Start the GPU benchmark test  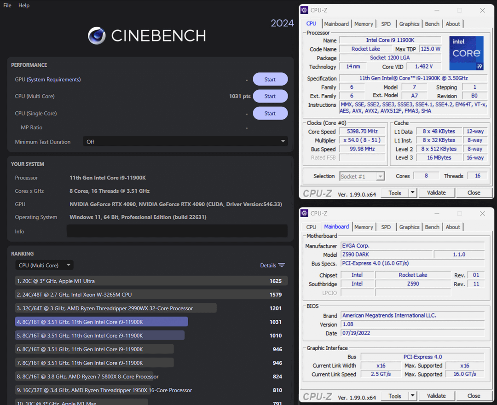[270, 79]
